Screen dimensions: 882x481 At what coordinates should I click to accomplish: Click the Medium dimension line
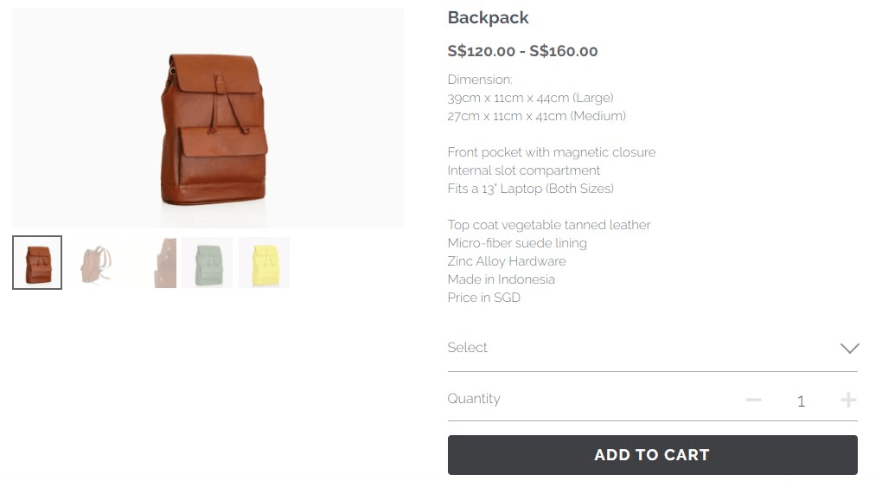coord(536,116)
